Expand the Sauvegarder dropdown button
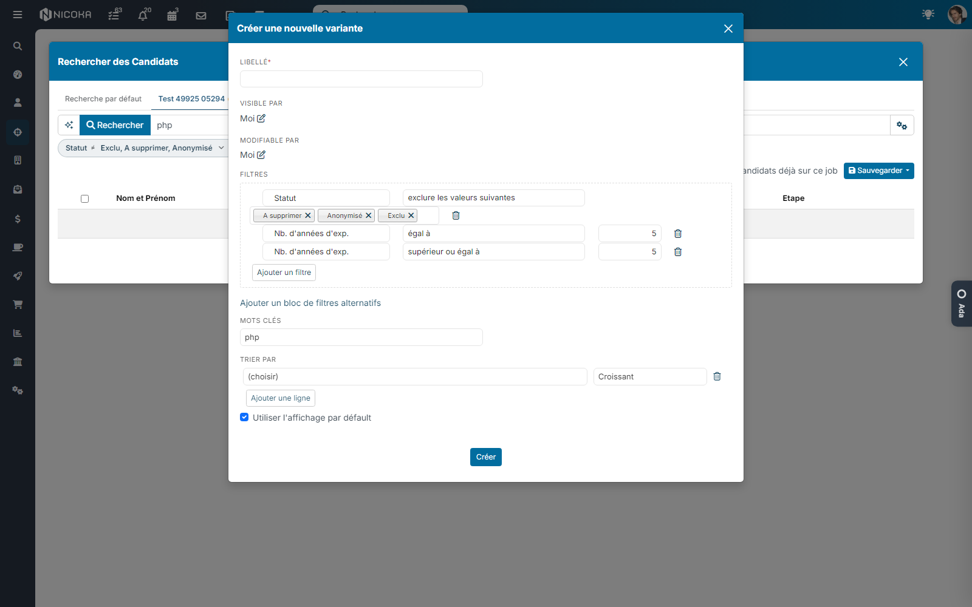The image size is (972, 607). point(879,171)
